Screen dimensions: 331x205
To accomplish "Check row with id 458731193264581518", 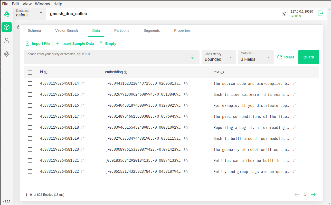I will tap(30, 128).
